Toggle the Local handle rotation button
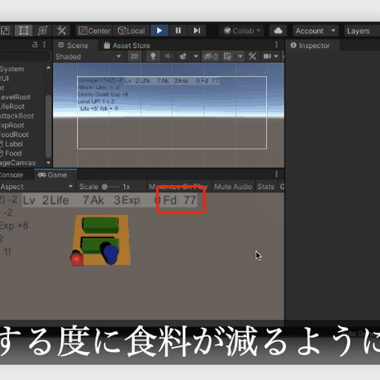 point(131,31)
